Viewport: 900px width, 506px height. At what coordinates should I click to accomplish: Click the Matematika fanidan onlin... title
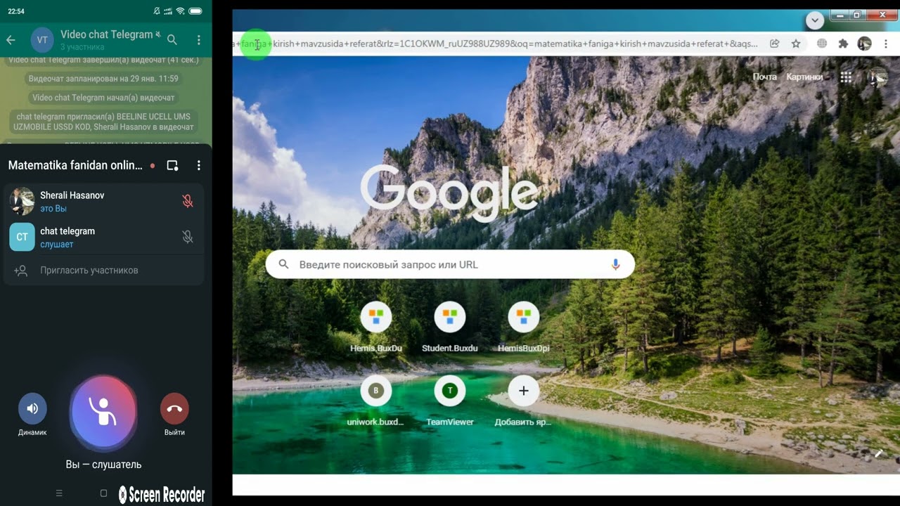(x=75, y=165)
